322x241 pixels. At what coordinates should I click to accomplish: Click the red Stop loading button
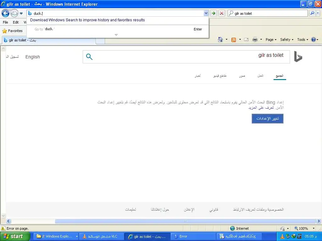point(222,13)
